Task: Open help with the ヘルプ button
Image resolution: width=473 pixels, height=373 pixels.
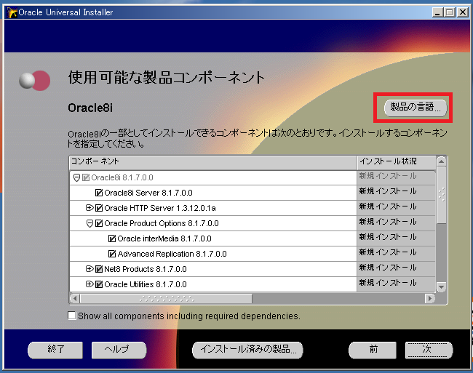Action: click(x=119, y=350)
